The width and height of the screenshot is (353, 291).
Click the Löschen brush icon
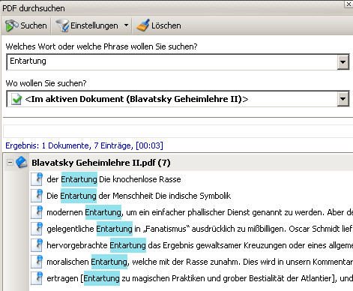pos(143,25)
